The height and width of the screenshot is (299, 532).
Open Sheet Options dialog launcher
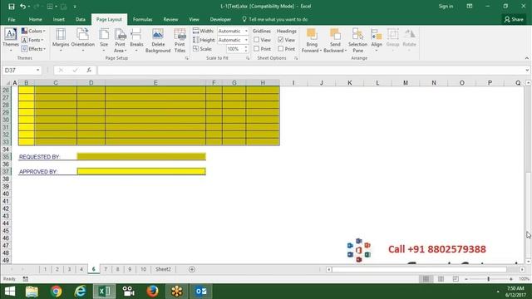(x=296, y=58)
